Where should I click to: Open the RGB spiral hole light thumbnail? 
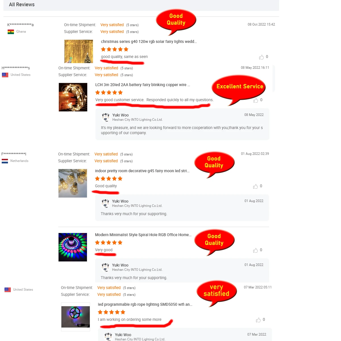coord(73,247)
